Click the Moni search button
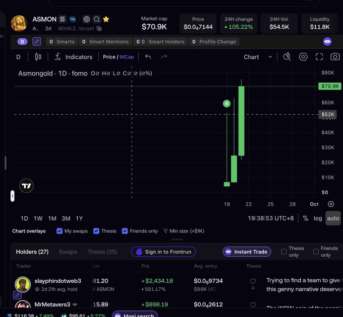The width and height of the screenshot is (343, 317). [x=134, y=314]
